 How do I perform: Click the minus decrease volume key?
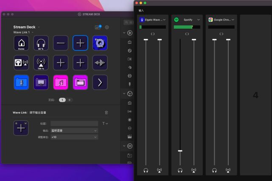pos(61,43)
